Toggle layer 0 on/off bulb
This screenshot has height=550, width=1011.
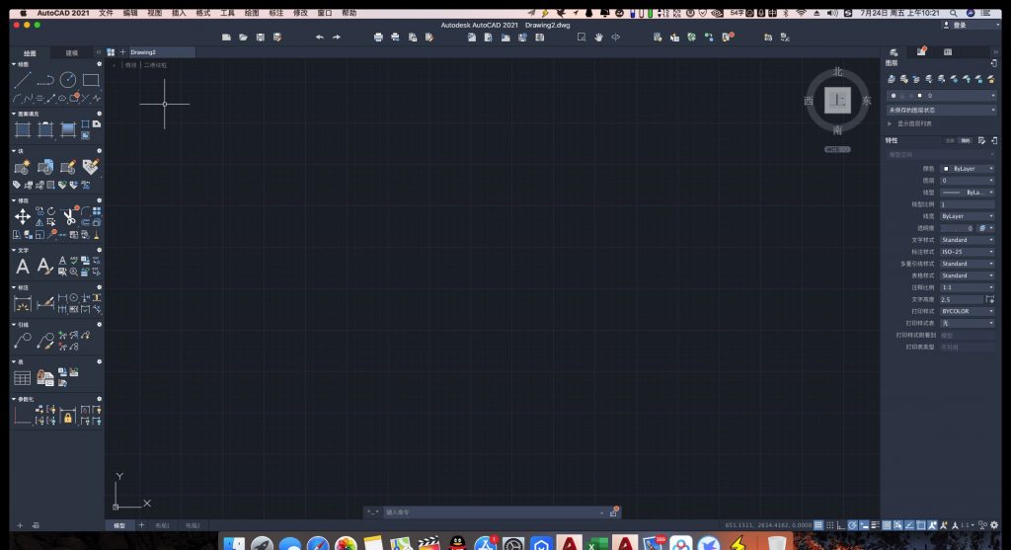[893, 96]
